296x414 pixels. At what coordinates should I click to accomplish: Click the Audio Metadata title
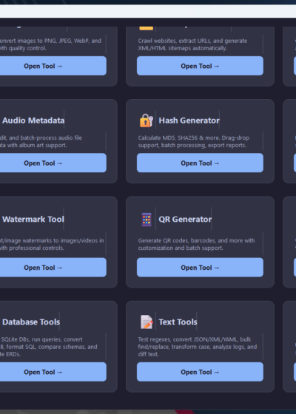(33, 121)
